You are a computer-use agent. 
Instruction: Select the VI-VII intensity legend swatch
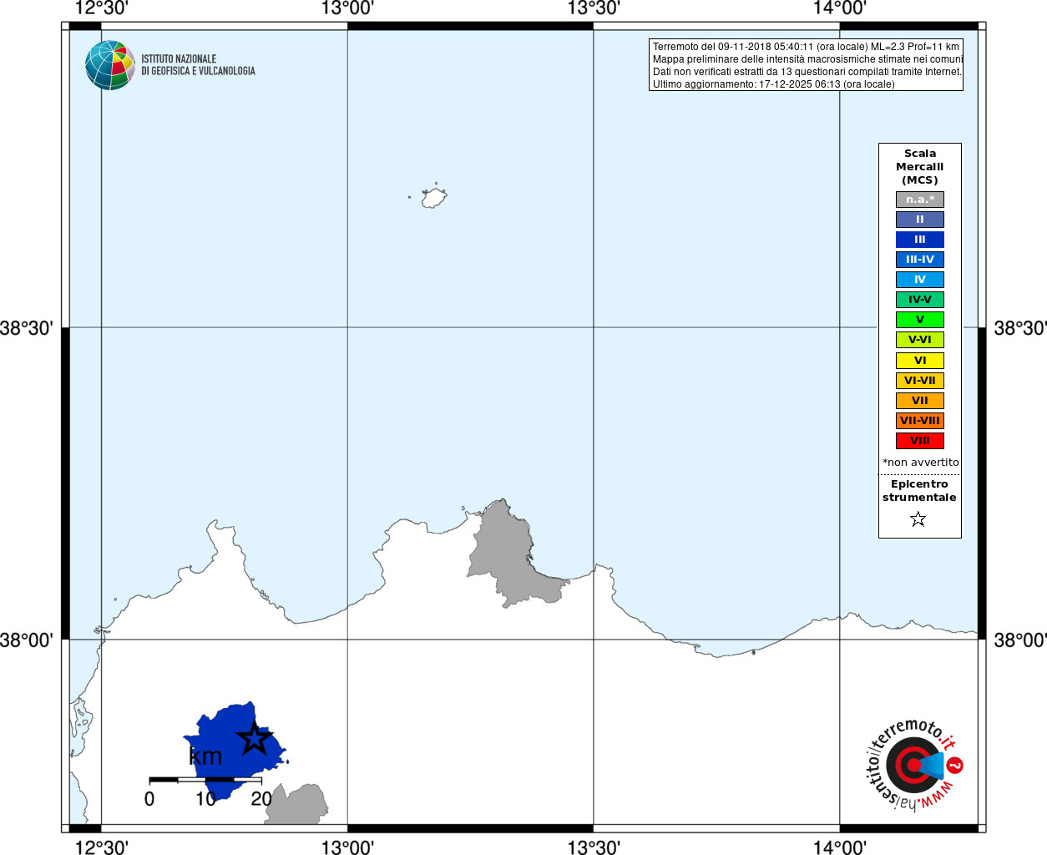pos(920,381)
